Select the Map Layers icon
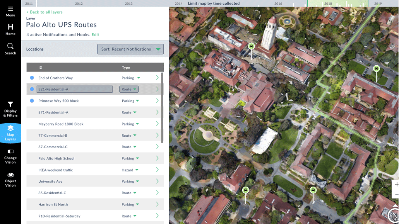 coord(10,133)
